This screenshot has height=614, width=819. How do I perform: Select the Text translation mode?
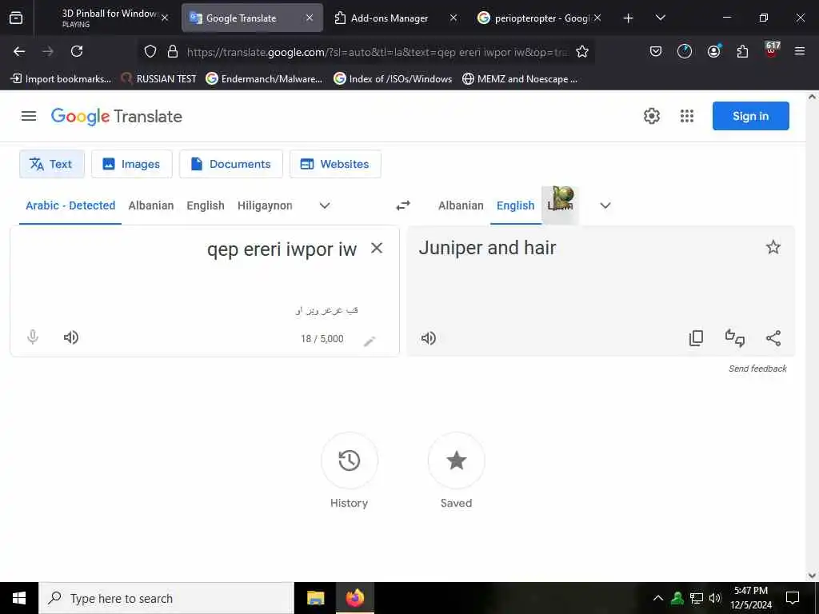[52, 164]
